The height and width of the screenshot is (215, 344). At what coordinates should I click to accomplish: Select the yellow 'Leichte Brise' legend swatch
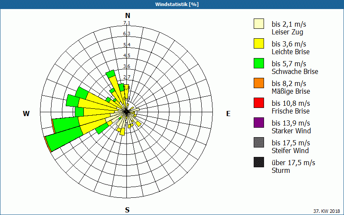point(258,43)
